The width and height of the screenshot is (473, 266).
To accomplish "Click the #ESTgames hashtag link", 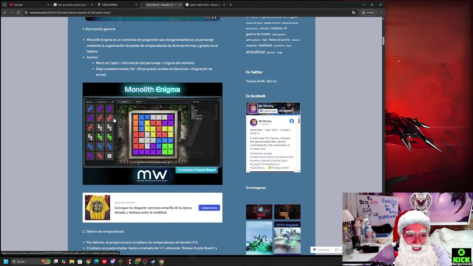I will (x=272, y=138).
